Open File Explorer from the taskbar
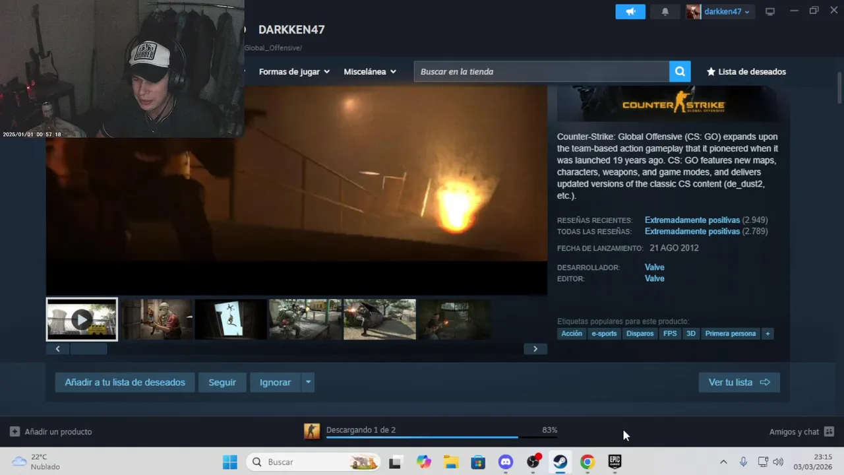The width and height of the screenshot is (844, 475). pyautogui.click(x=451, y=462)
